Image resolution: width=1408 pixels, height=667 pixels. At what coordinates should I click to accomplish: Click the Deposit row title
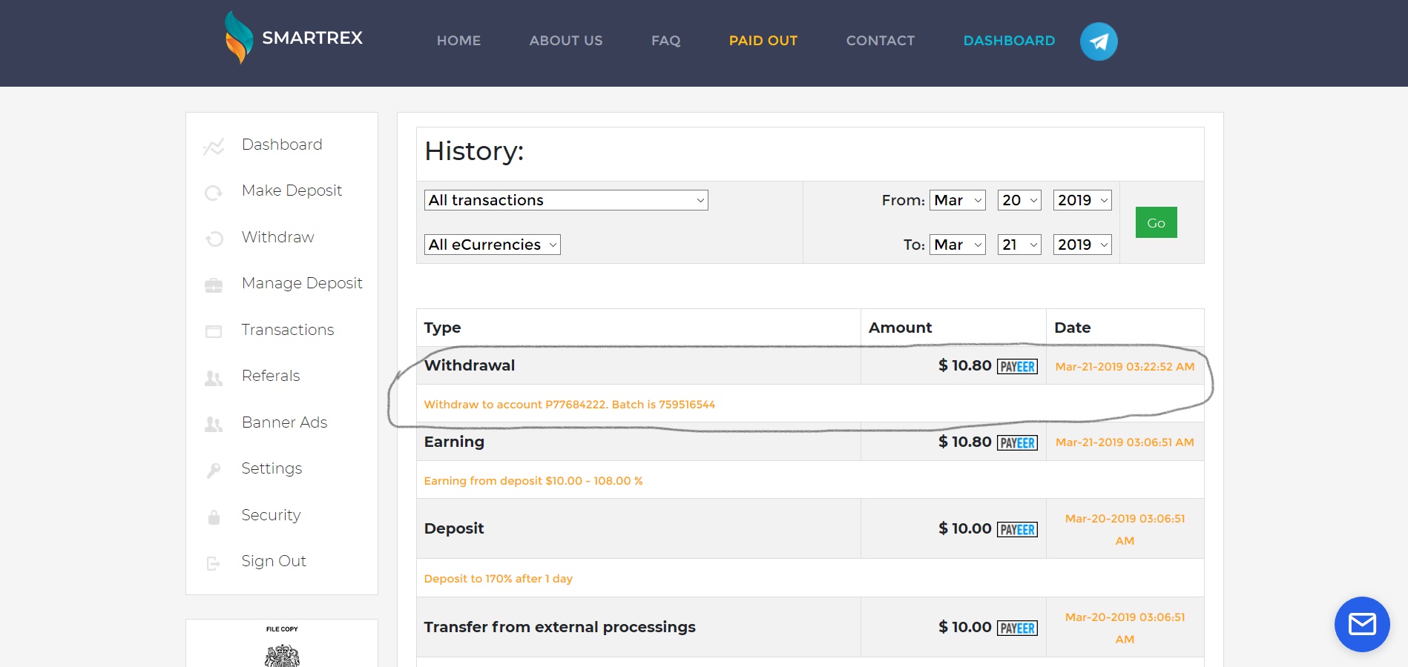454,528
